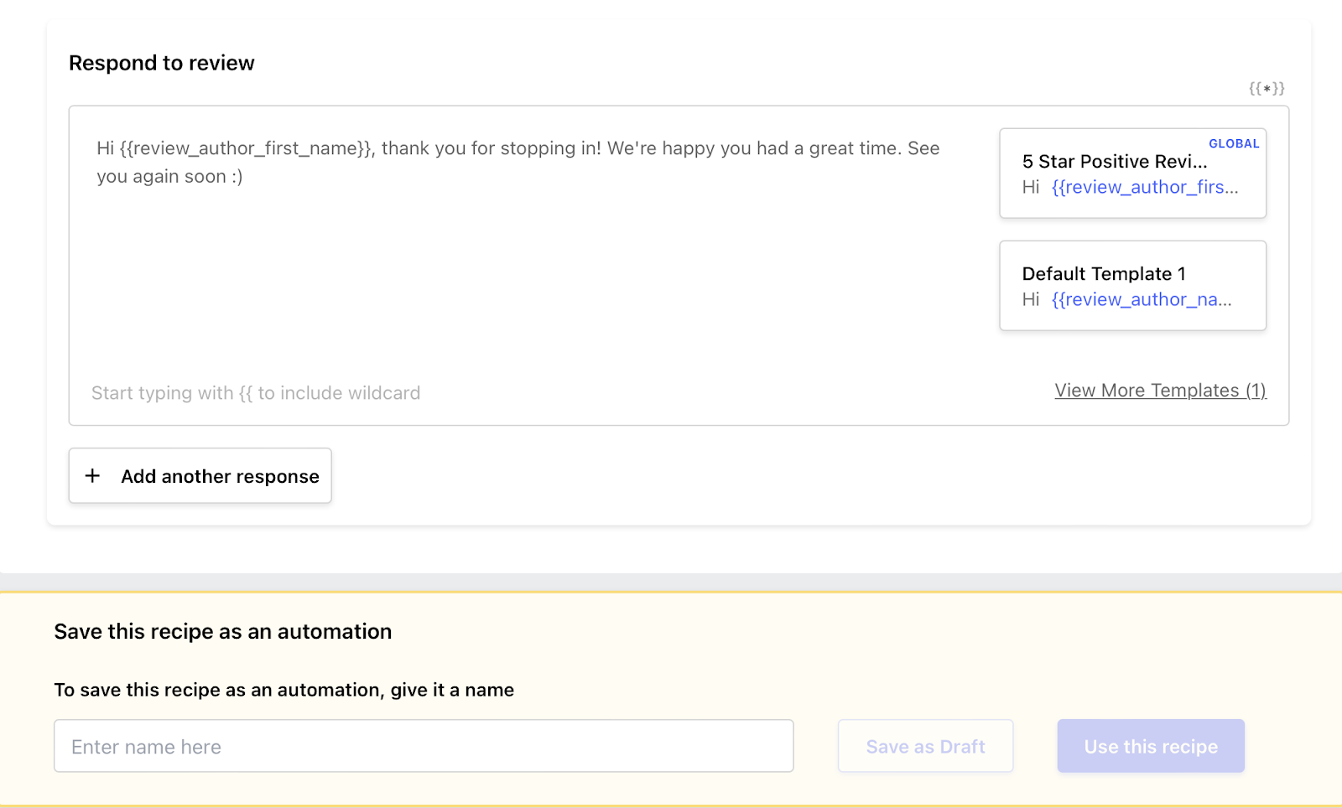The height and width of the screenshot is (808, 1342).
Task: Click the {{*}} wildcard insert icon
Action: tap(1266, 88)
